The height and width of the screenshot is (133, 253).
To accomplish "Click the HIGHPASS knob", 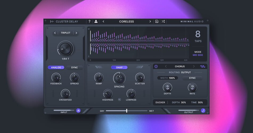I will (x=108, y=94).
